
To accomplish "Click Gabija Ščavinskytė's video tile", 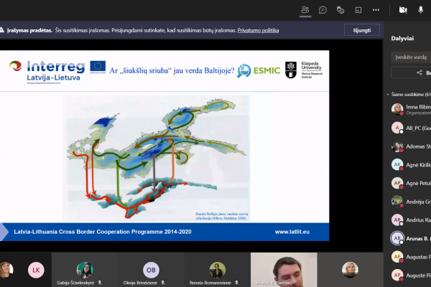I will click(85, 270).
